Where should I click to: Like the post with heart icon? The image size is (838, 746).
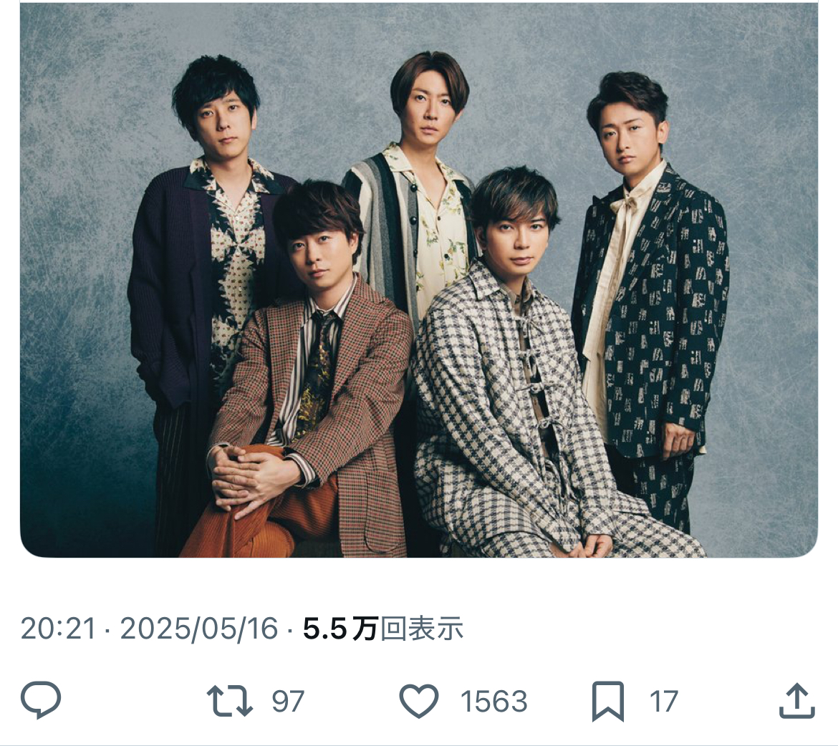[419, 701]
